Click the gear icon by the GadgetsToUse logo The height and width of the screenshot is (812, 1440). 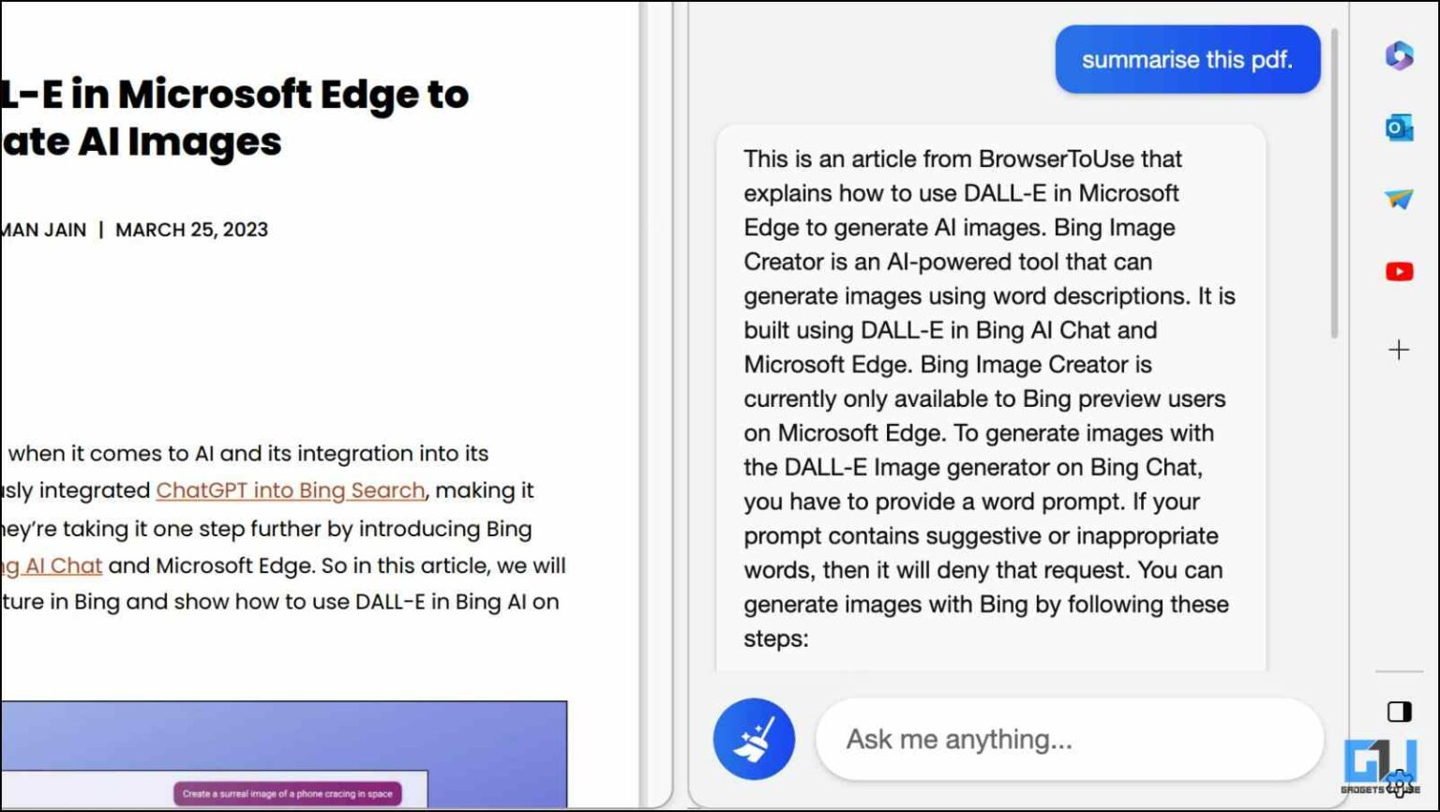(1398, 781)
